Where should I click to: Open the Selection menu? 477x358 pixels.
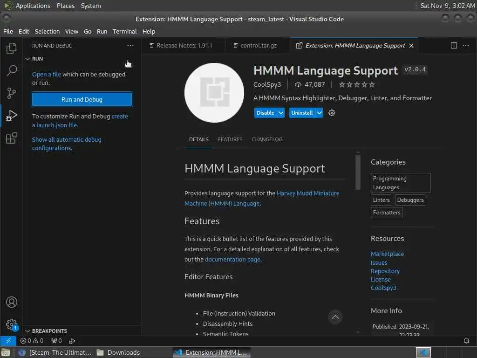pos(47,31)
